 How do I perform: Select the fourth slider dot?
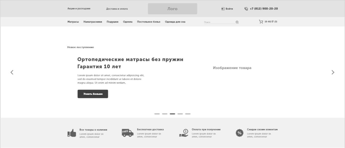coord(180,114)
